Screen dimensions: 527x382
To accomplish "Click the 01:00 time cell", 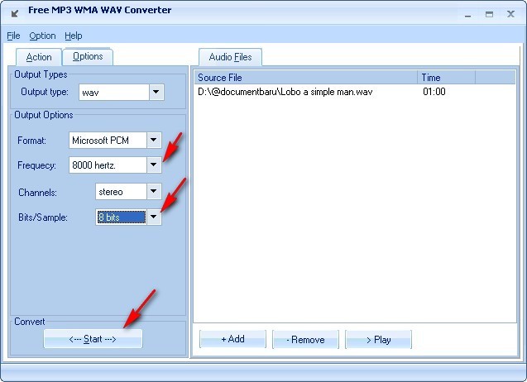I will point(434,92).
